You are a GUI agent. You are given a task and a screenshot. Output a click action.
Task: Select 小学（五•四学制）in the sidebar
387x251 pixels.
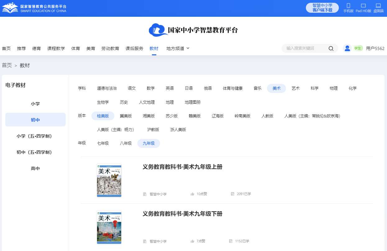pos(35,136)
